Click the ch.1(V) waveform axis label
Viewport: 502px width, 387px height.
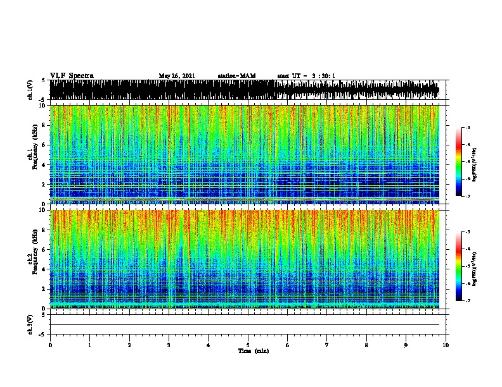coord(30,90)
